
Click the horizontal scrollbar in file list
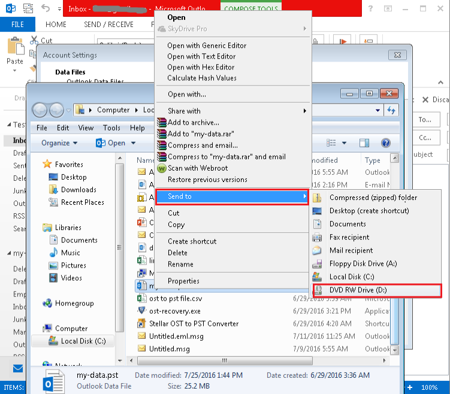[225, 360]
